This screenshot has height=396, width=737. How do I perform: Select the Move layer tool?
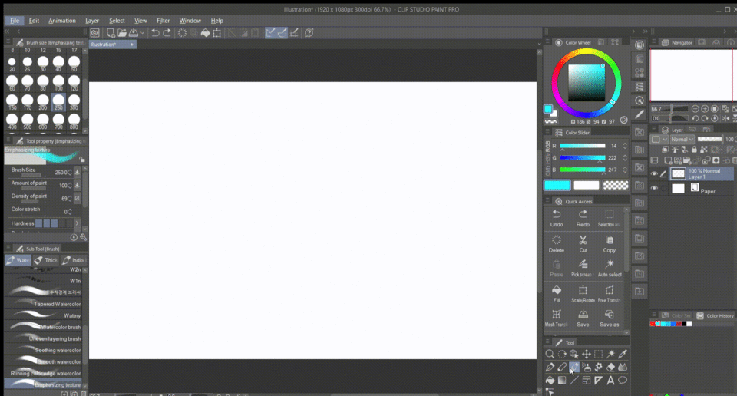(586, 355)
